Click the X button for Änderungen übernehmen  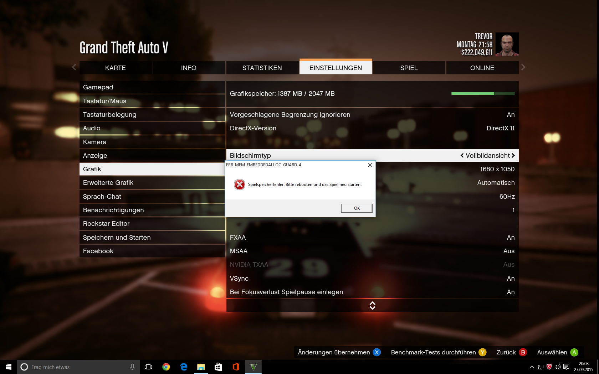tap(377, 352)
